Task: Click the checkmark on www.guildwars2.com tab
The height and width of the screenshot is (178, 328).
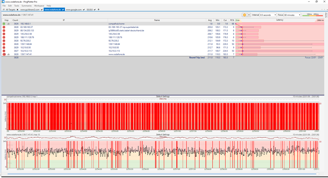Action: (x=42, y=10)
